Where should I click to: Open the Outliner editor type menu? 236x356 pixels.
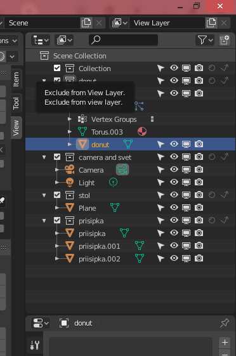tap(41, 41)
